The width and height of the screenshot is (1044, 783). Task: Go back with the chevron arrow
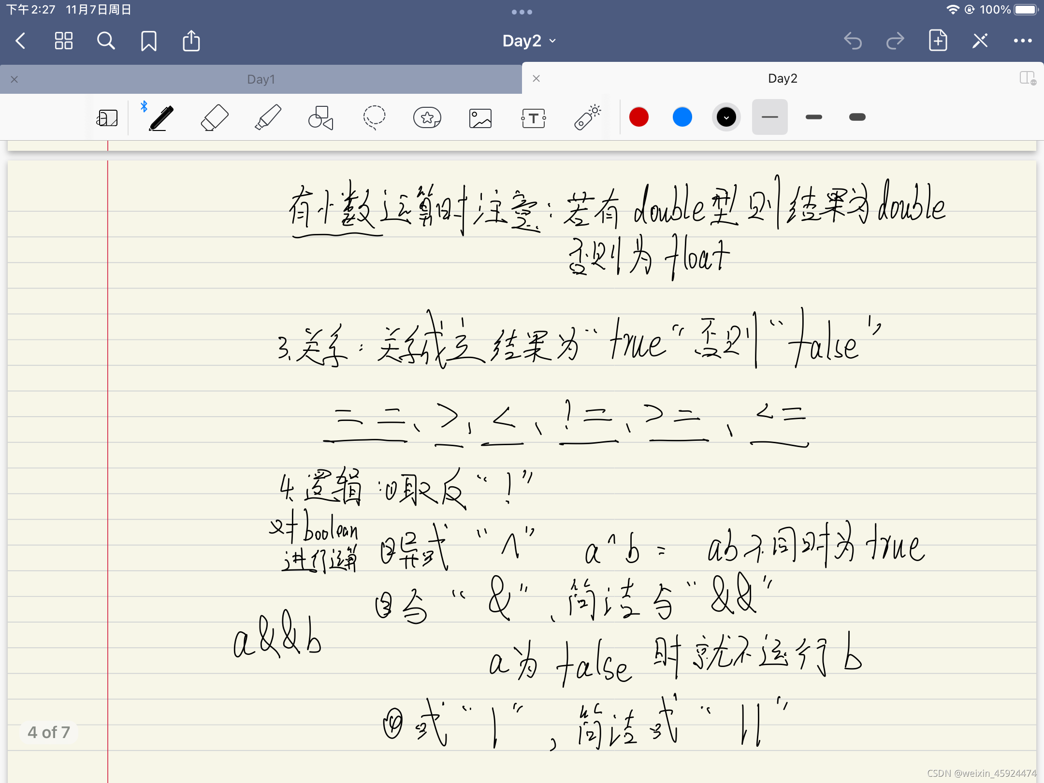[20, 41]
